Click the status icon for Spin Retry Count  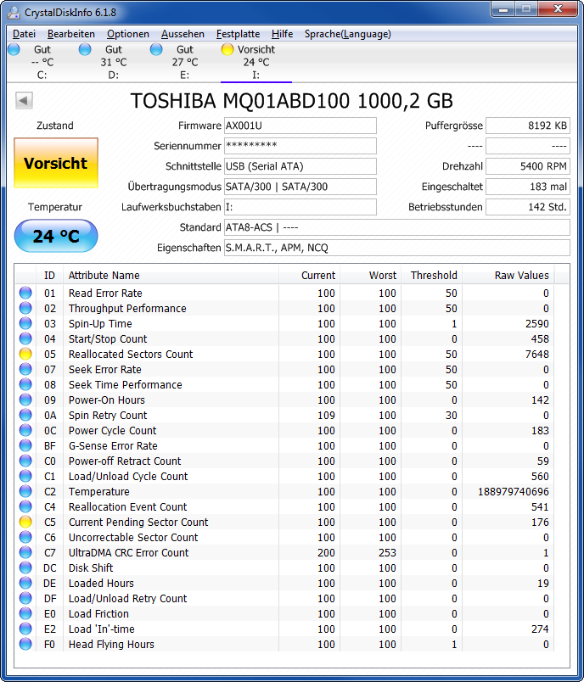(x=25, y=415)
